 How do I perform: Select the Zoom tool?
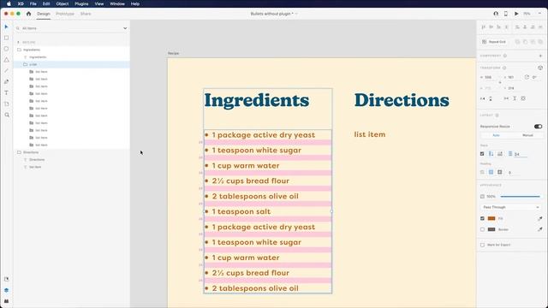coord(7,115)
